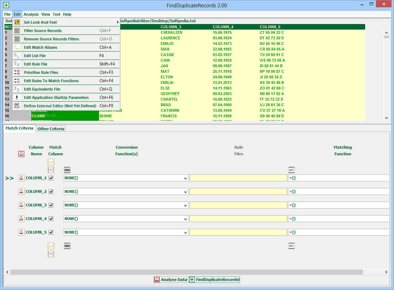Click the horizontal scrollbar in criteria panel
This screenshot has width=394, height=290.
tap(187, 272)
